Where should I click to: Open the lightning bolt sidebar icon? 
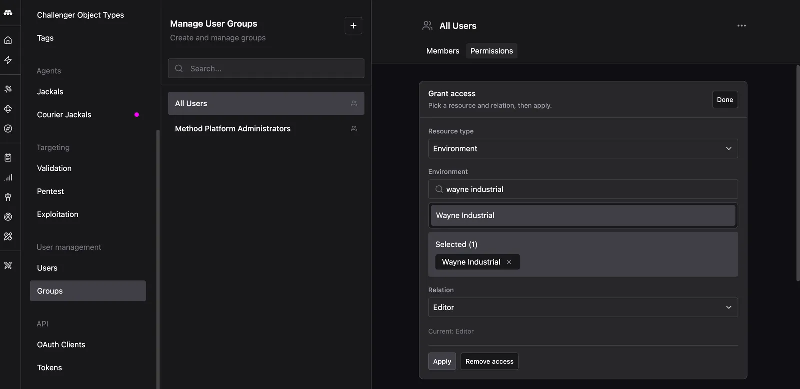click(8, 60)
